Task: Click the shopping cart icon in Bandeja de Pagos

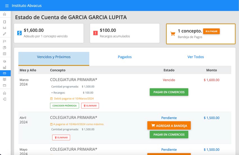Action: (173, 34)
